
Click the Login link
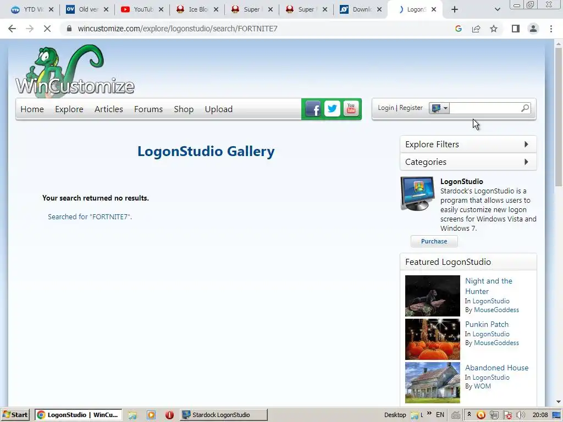tap(385, 108)
